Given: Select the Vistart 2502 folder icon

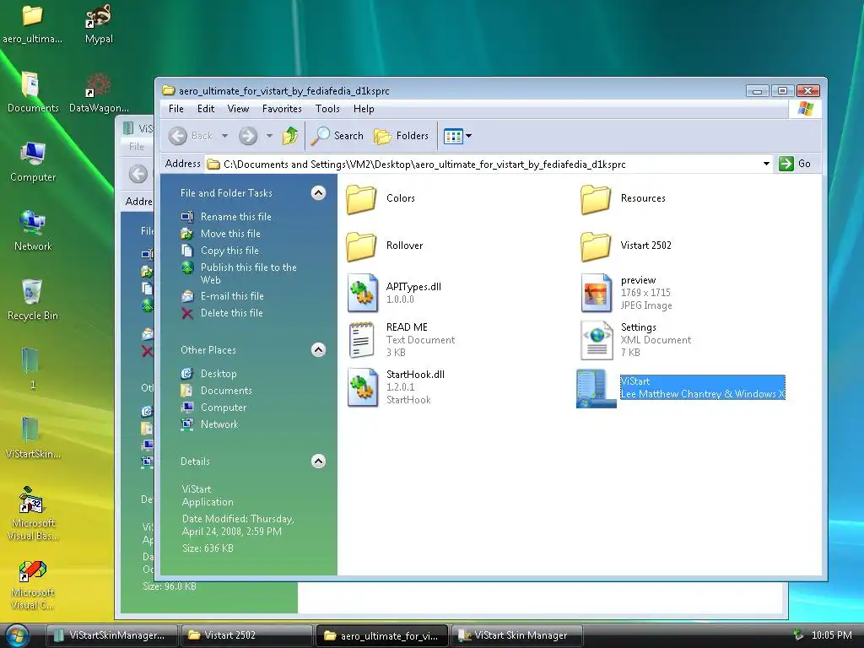Looking at the screenshot, I should pyautogui.click(x=596, y=246).
